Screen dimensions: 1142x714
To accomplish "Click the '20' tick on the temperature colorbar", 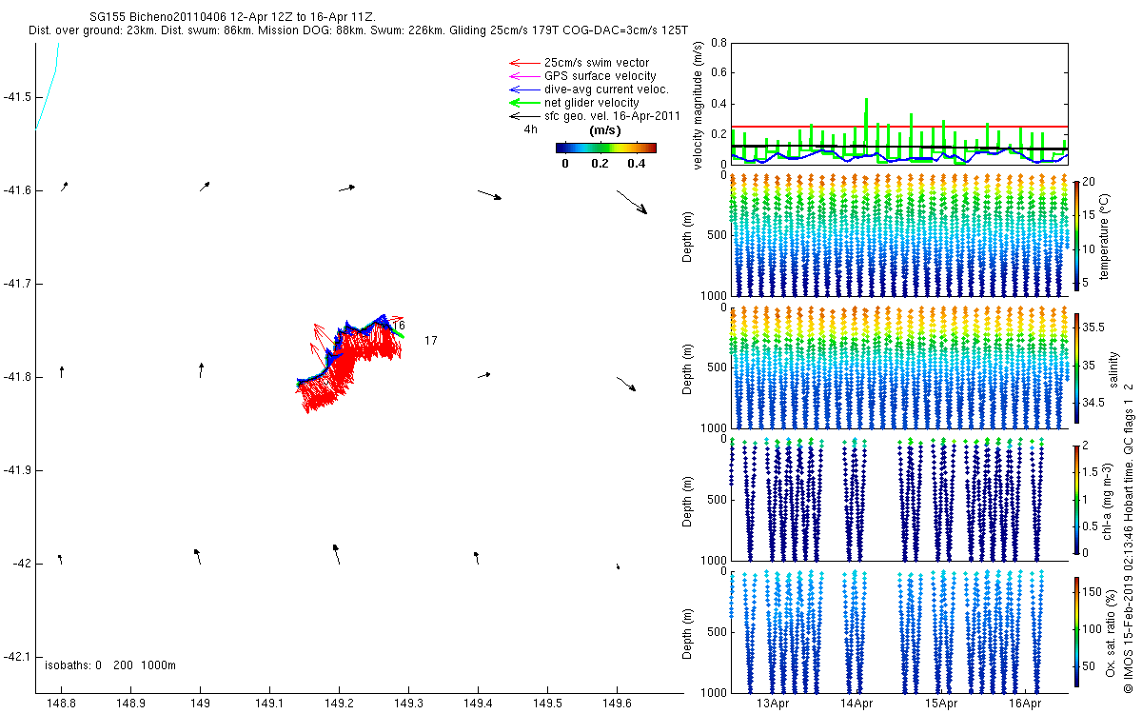I will 1089,182.
